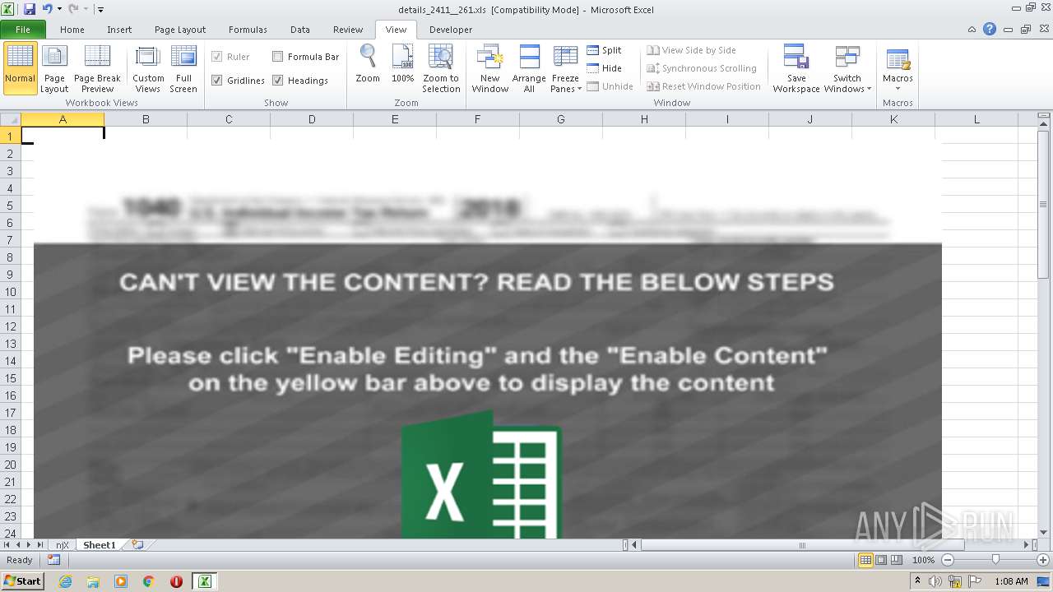Open the Zoom dialog magnifier
This screenshot has width=1053, height=592.
pos(368,64)
